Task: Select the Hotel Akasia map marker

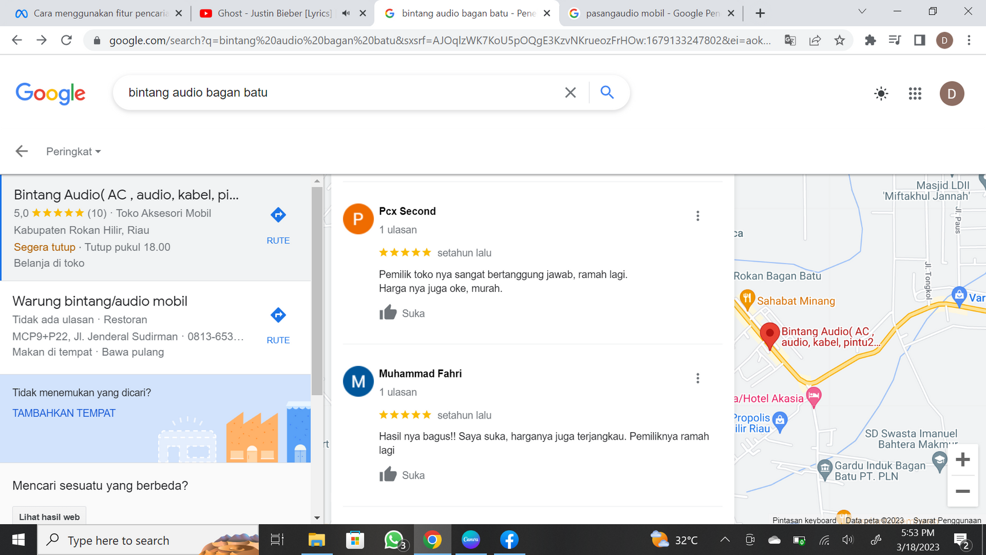Action: [814, 396]
